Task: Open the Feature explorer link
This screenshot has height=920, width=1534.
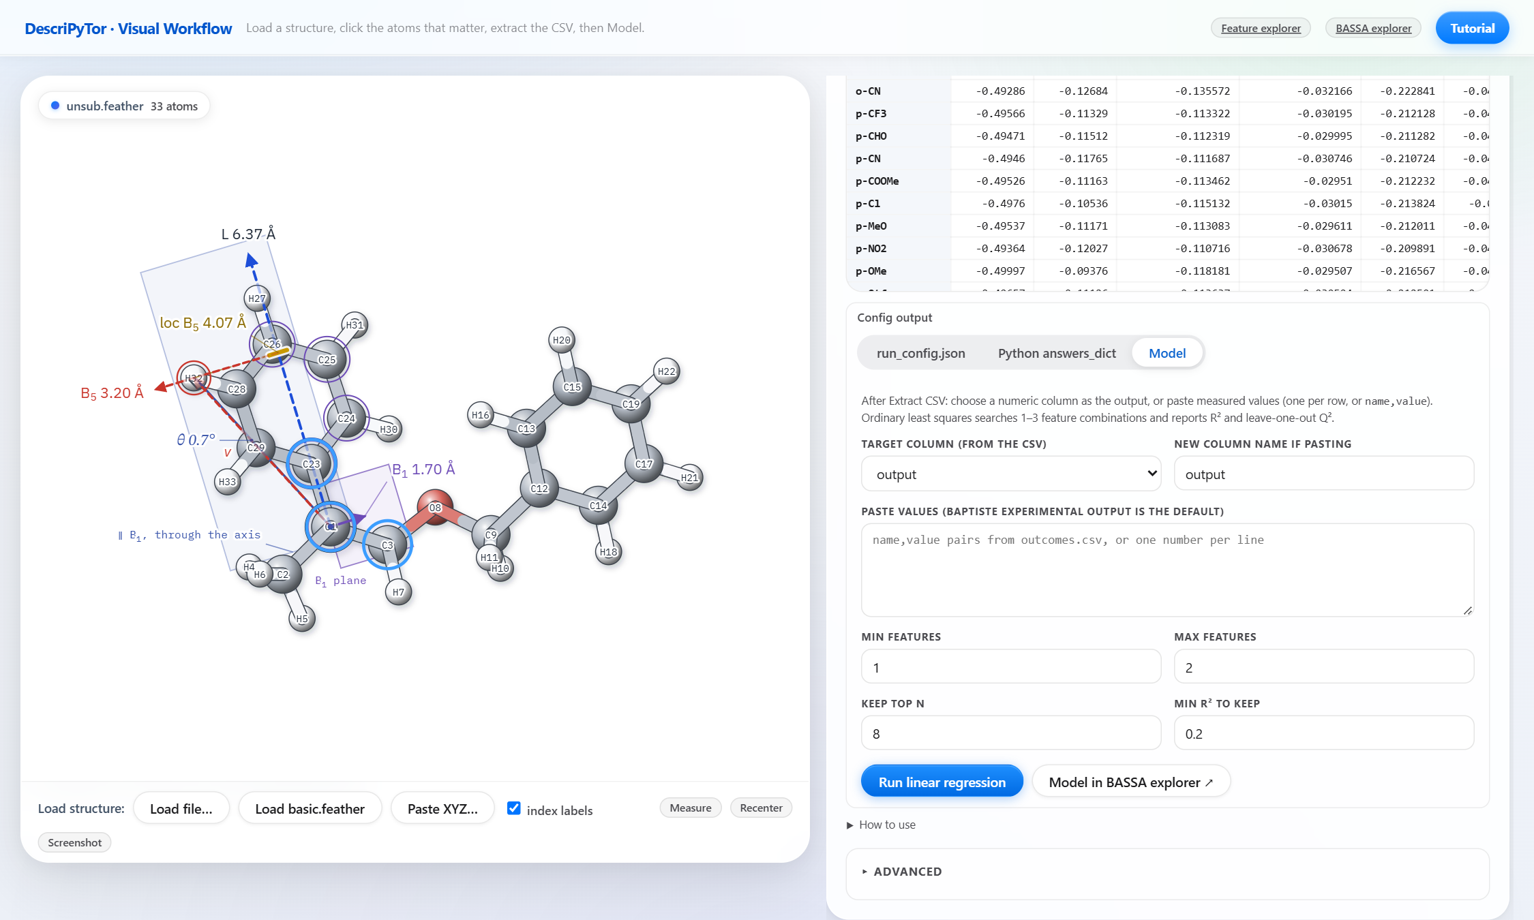Action: click(1261, 28)
